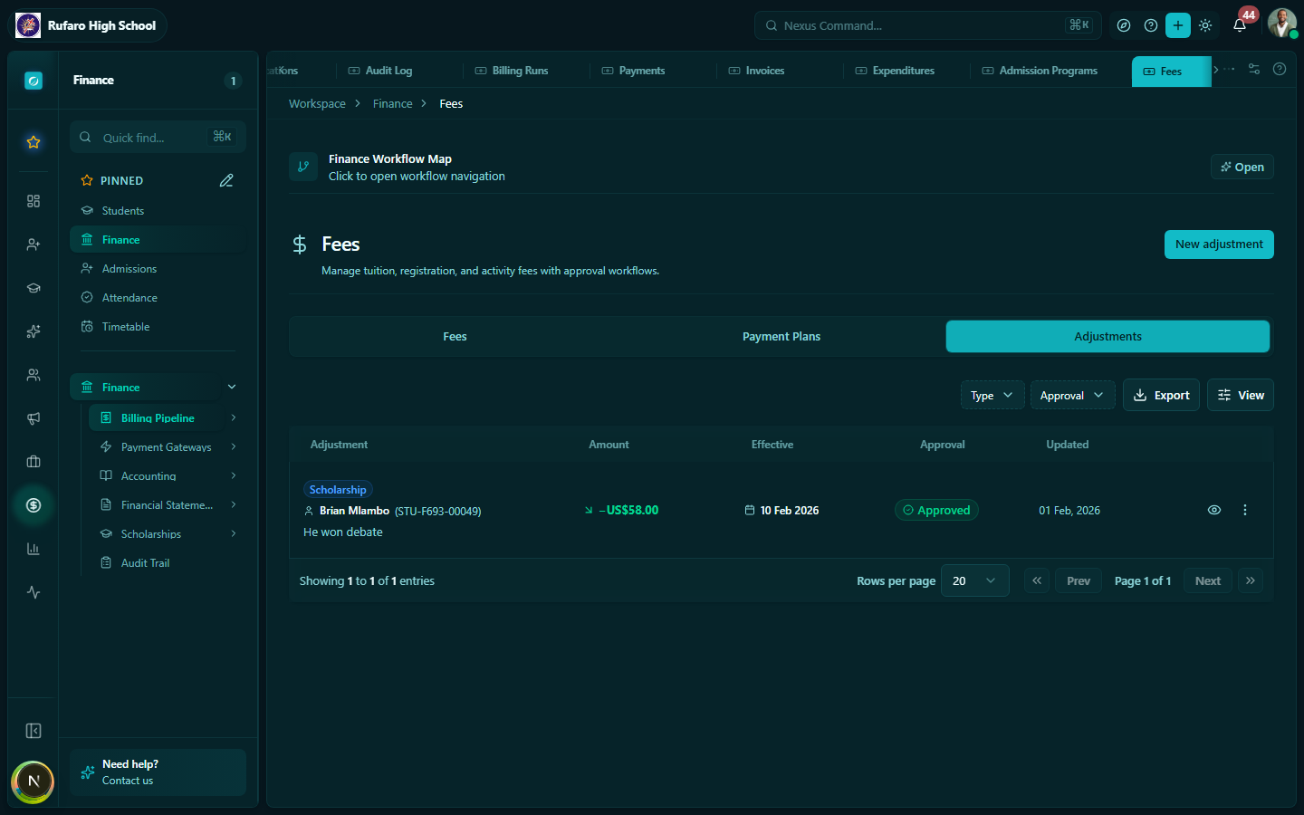Switch to Admission Programs tab
The image size is (1304, 815).
click(x=1040, y=71)
